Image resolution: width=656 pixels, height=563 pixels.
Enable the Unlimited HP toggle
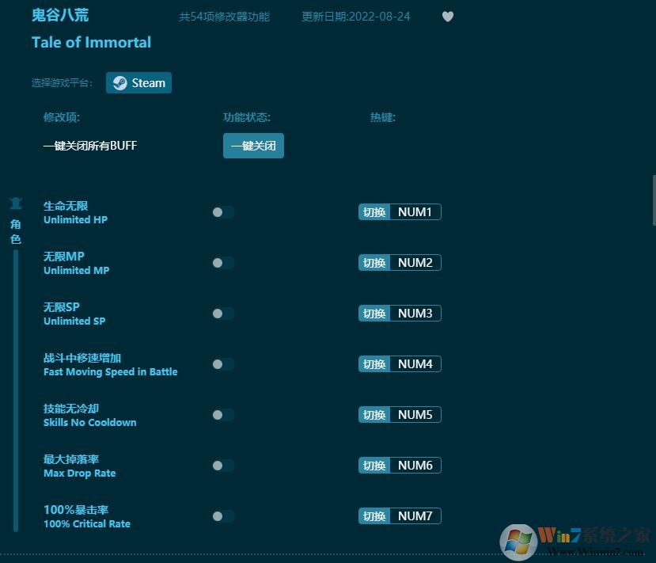[222, 211]
